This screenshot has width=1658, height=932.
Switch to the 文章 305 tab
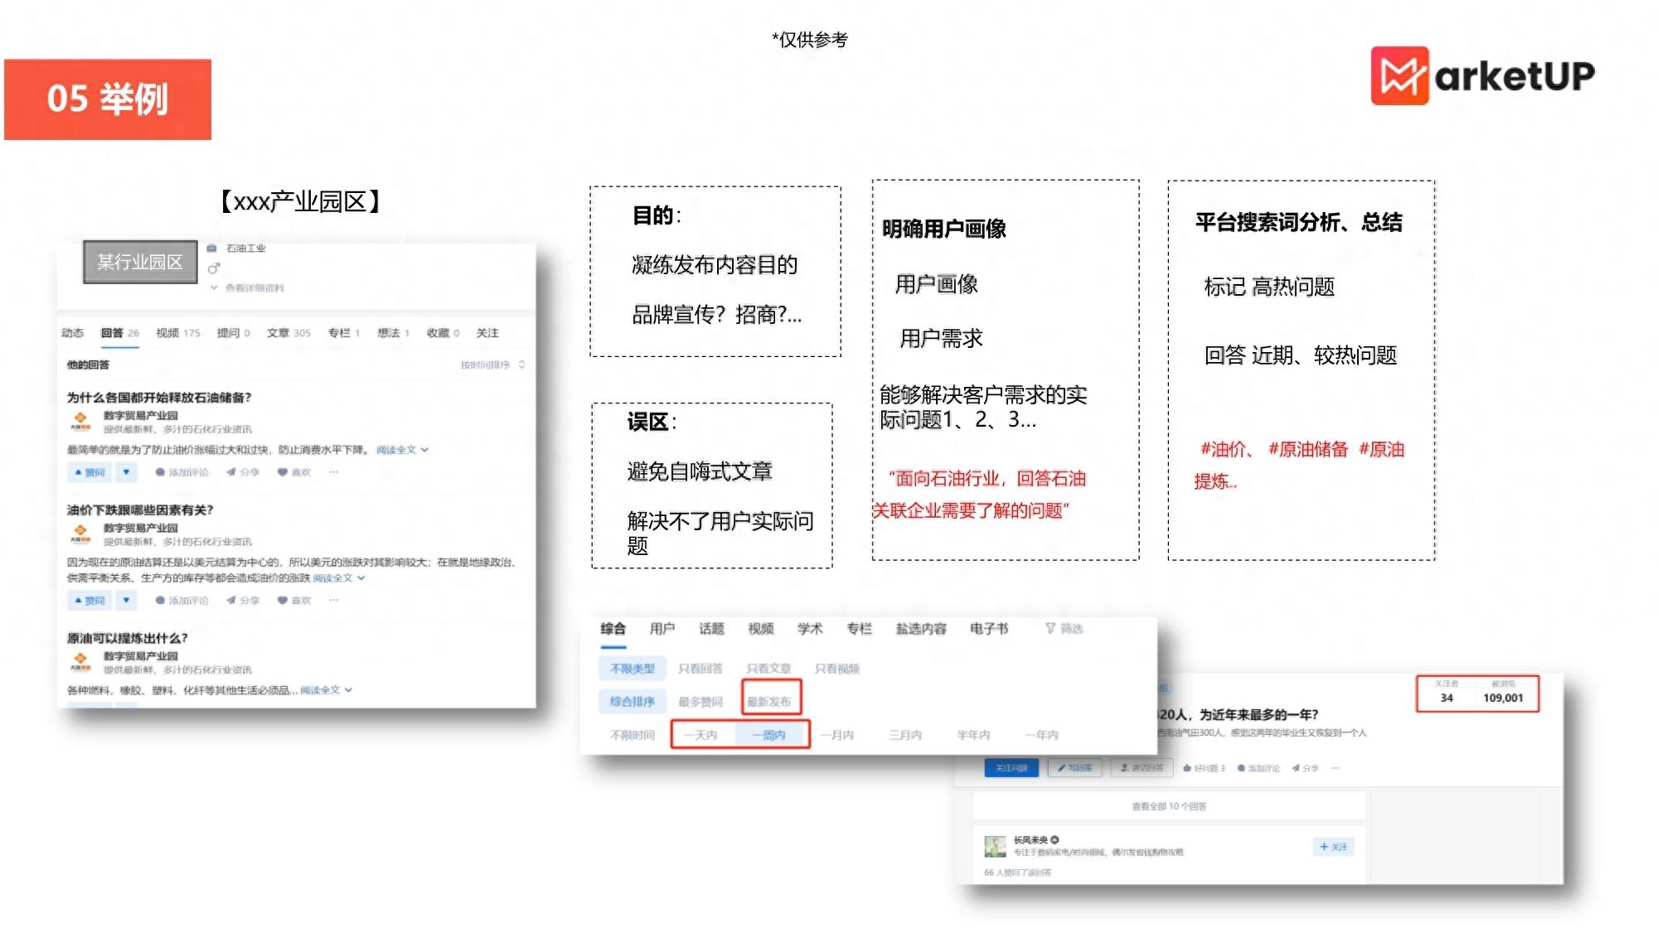point(288,333)
